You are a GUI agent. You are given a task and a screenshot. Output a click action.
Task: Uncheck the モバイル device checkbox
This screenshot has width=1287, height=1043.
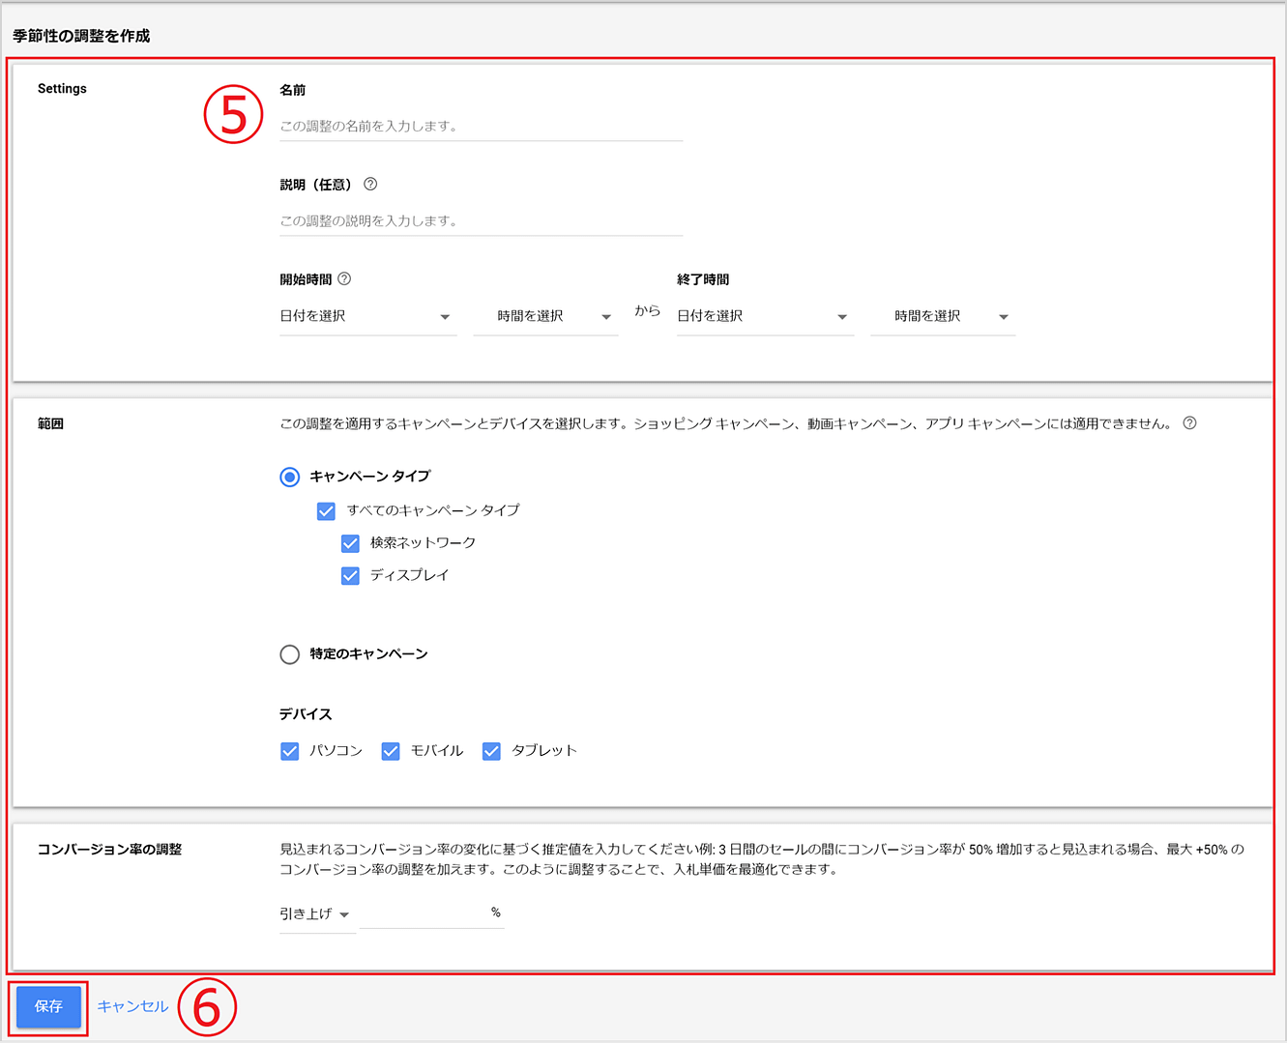pos(391,751)
